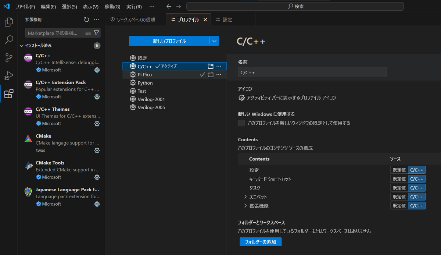Screen dimensions: 441x255
Task: Set スニペット source to 既定値
Action: coord(399,197)
